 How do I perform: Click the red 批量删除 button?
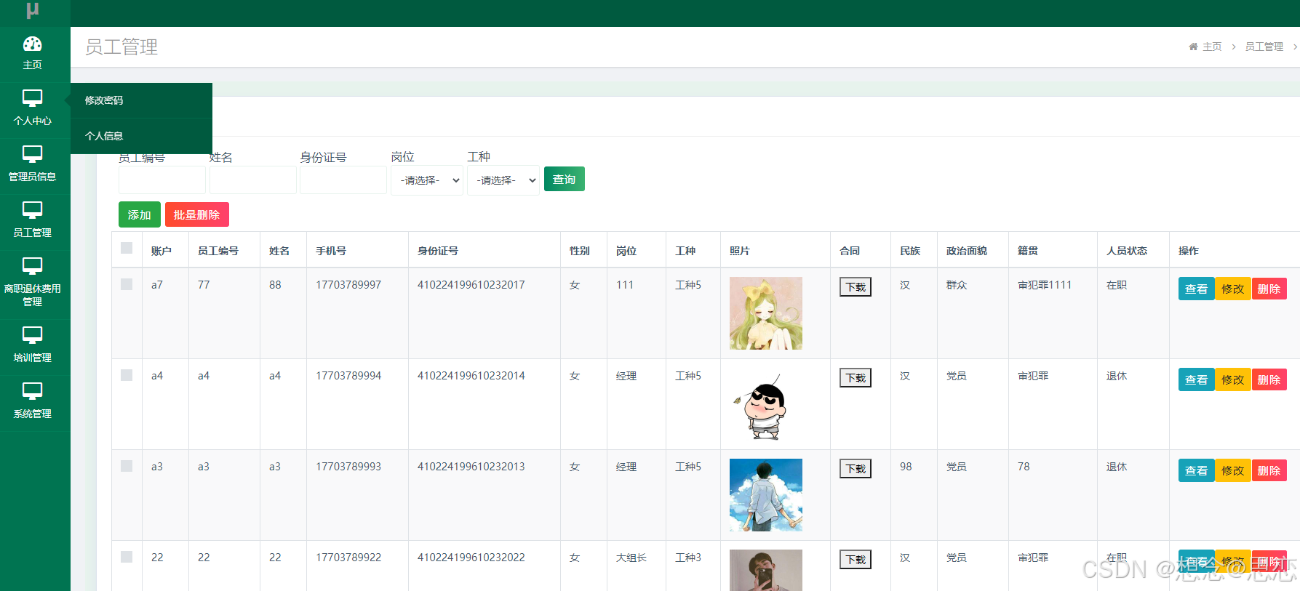[196, 214]
